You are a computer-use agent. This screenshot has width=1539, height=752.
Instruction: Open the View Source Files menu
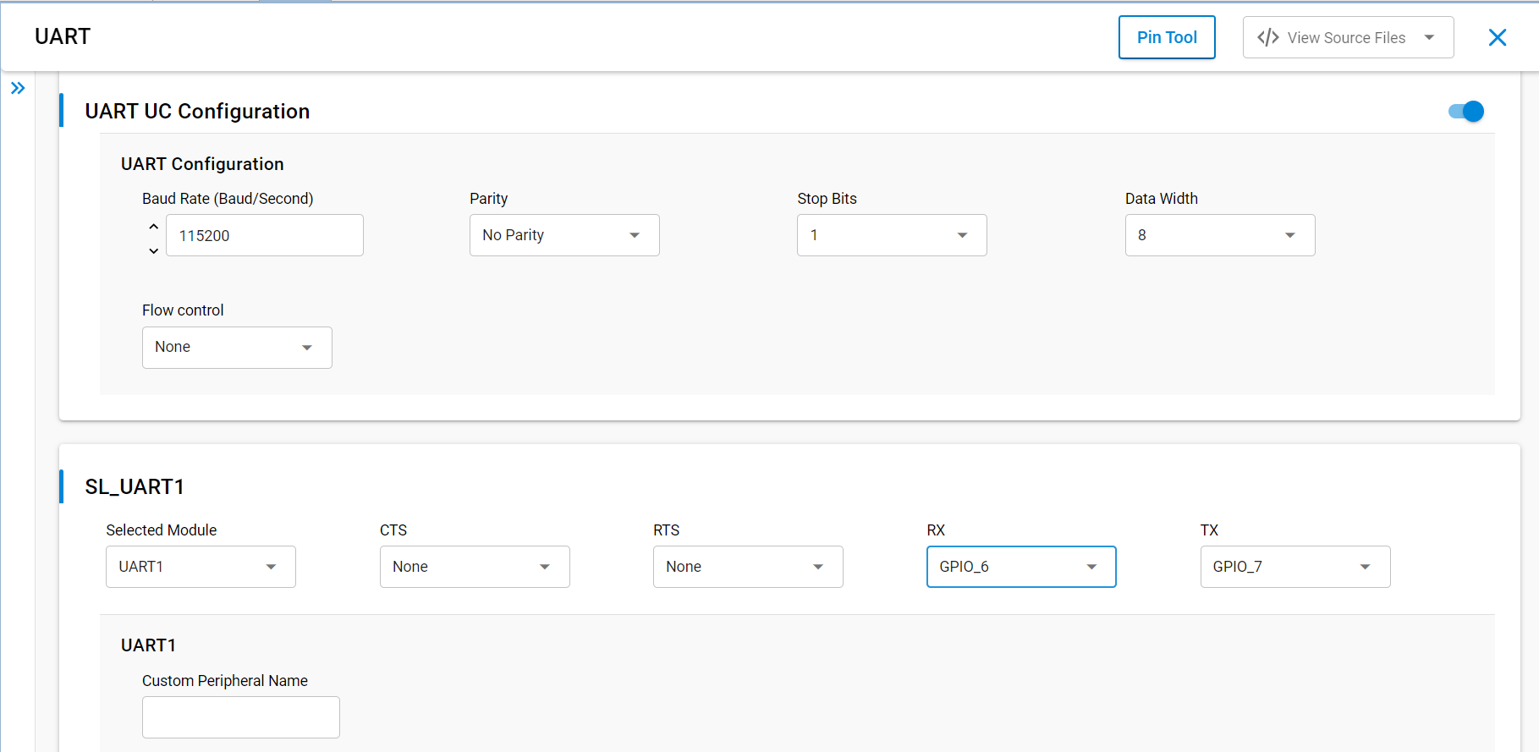tap(1348, 37)
